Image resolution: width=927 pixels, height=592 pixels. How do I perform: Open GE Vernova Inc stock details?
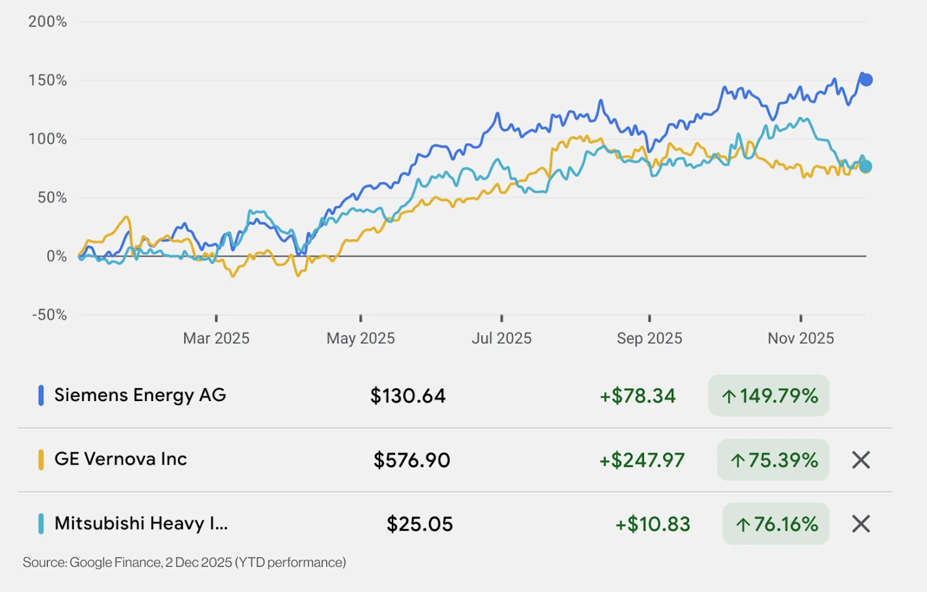coord(121,460)
